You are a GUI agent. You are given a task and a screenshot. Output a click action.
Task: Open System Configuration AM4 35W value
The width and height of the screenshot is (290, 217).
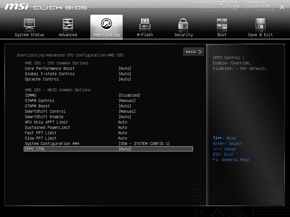[x=144, y=144]
